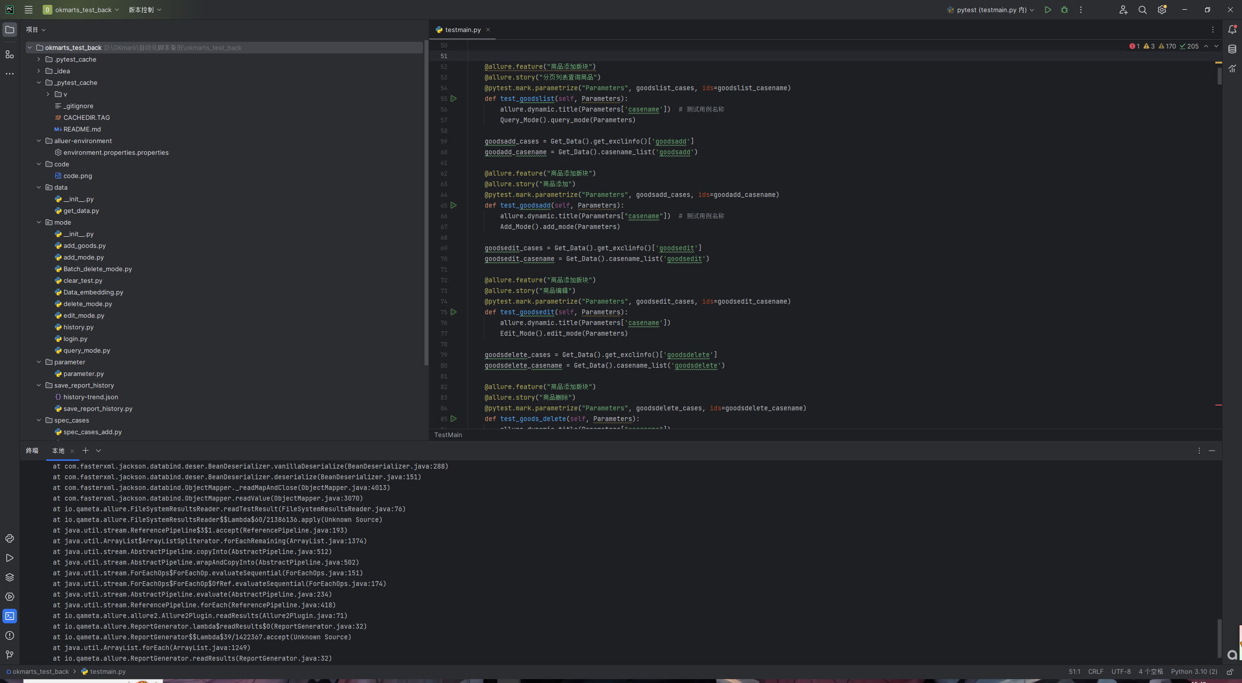Click project tree vertical scrollbar
This screenshot has height=683, width=1242.
click(x=426, y=203)
